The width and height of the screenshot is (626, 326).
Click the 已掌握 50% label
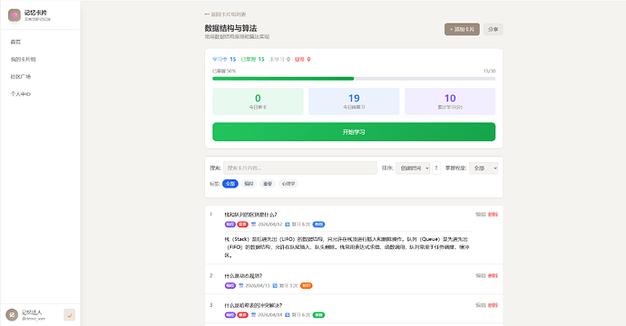(224, 71)
